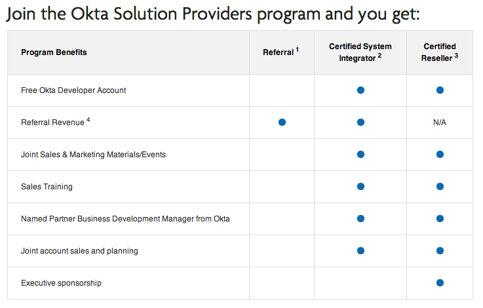This screenshot has height=308, width=483.
Task: Click Named Partner Manager dot for Certified Reseller
Action: tap(440, 219)
